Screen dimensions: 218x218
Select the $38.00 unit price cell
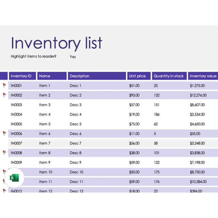point(134,153)
